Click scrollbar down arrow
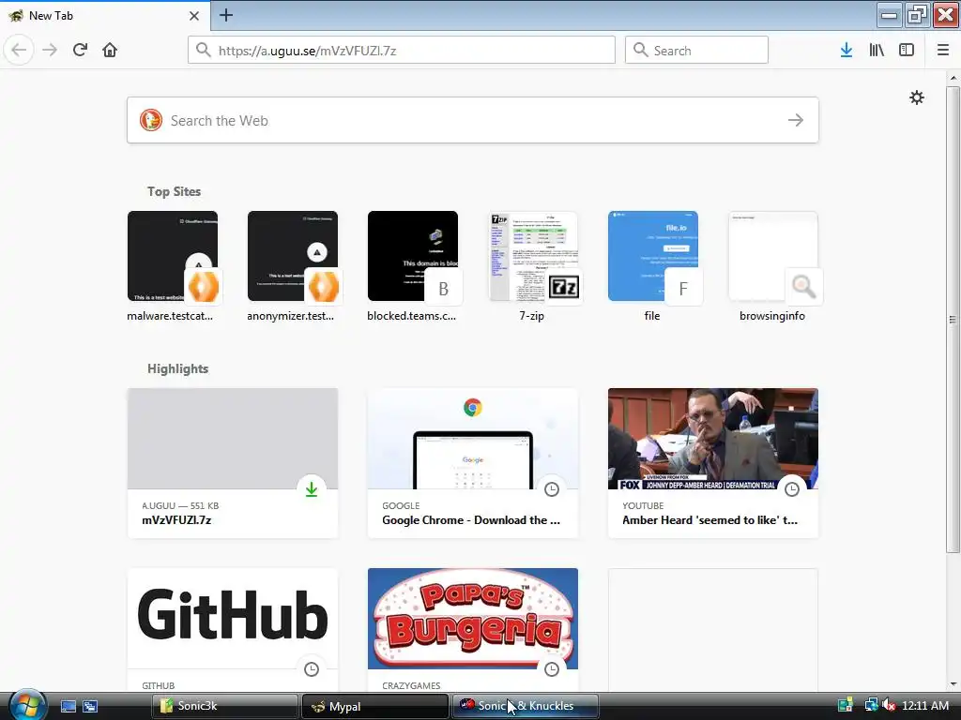Viewport: 961px width, 720px height. point(953,684)
